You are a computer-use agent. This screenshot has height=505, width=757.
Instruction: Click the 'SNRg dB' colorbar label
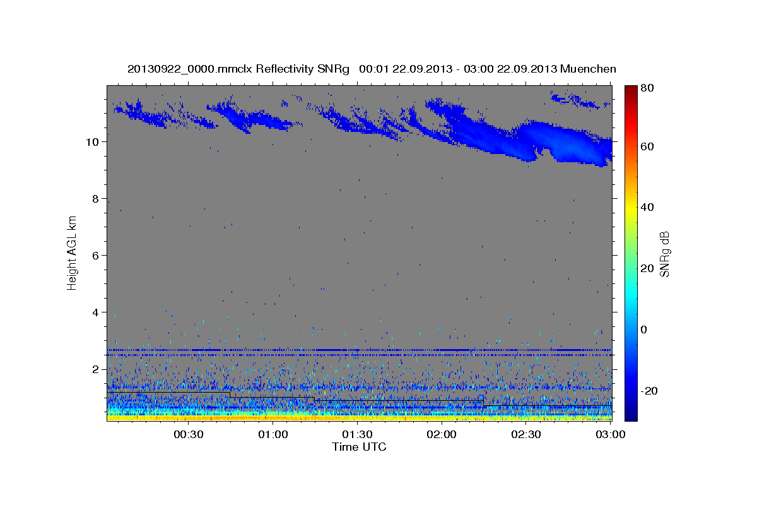point(664,254)
